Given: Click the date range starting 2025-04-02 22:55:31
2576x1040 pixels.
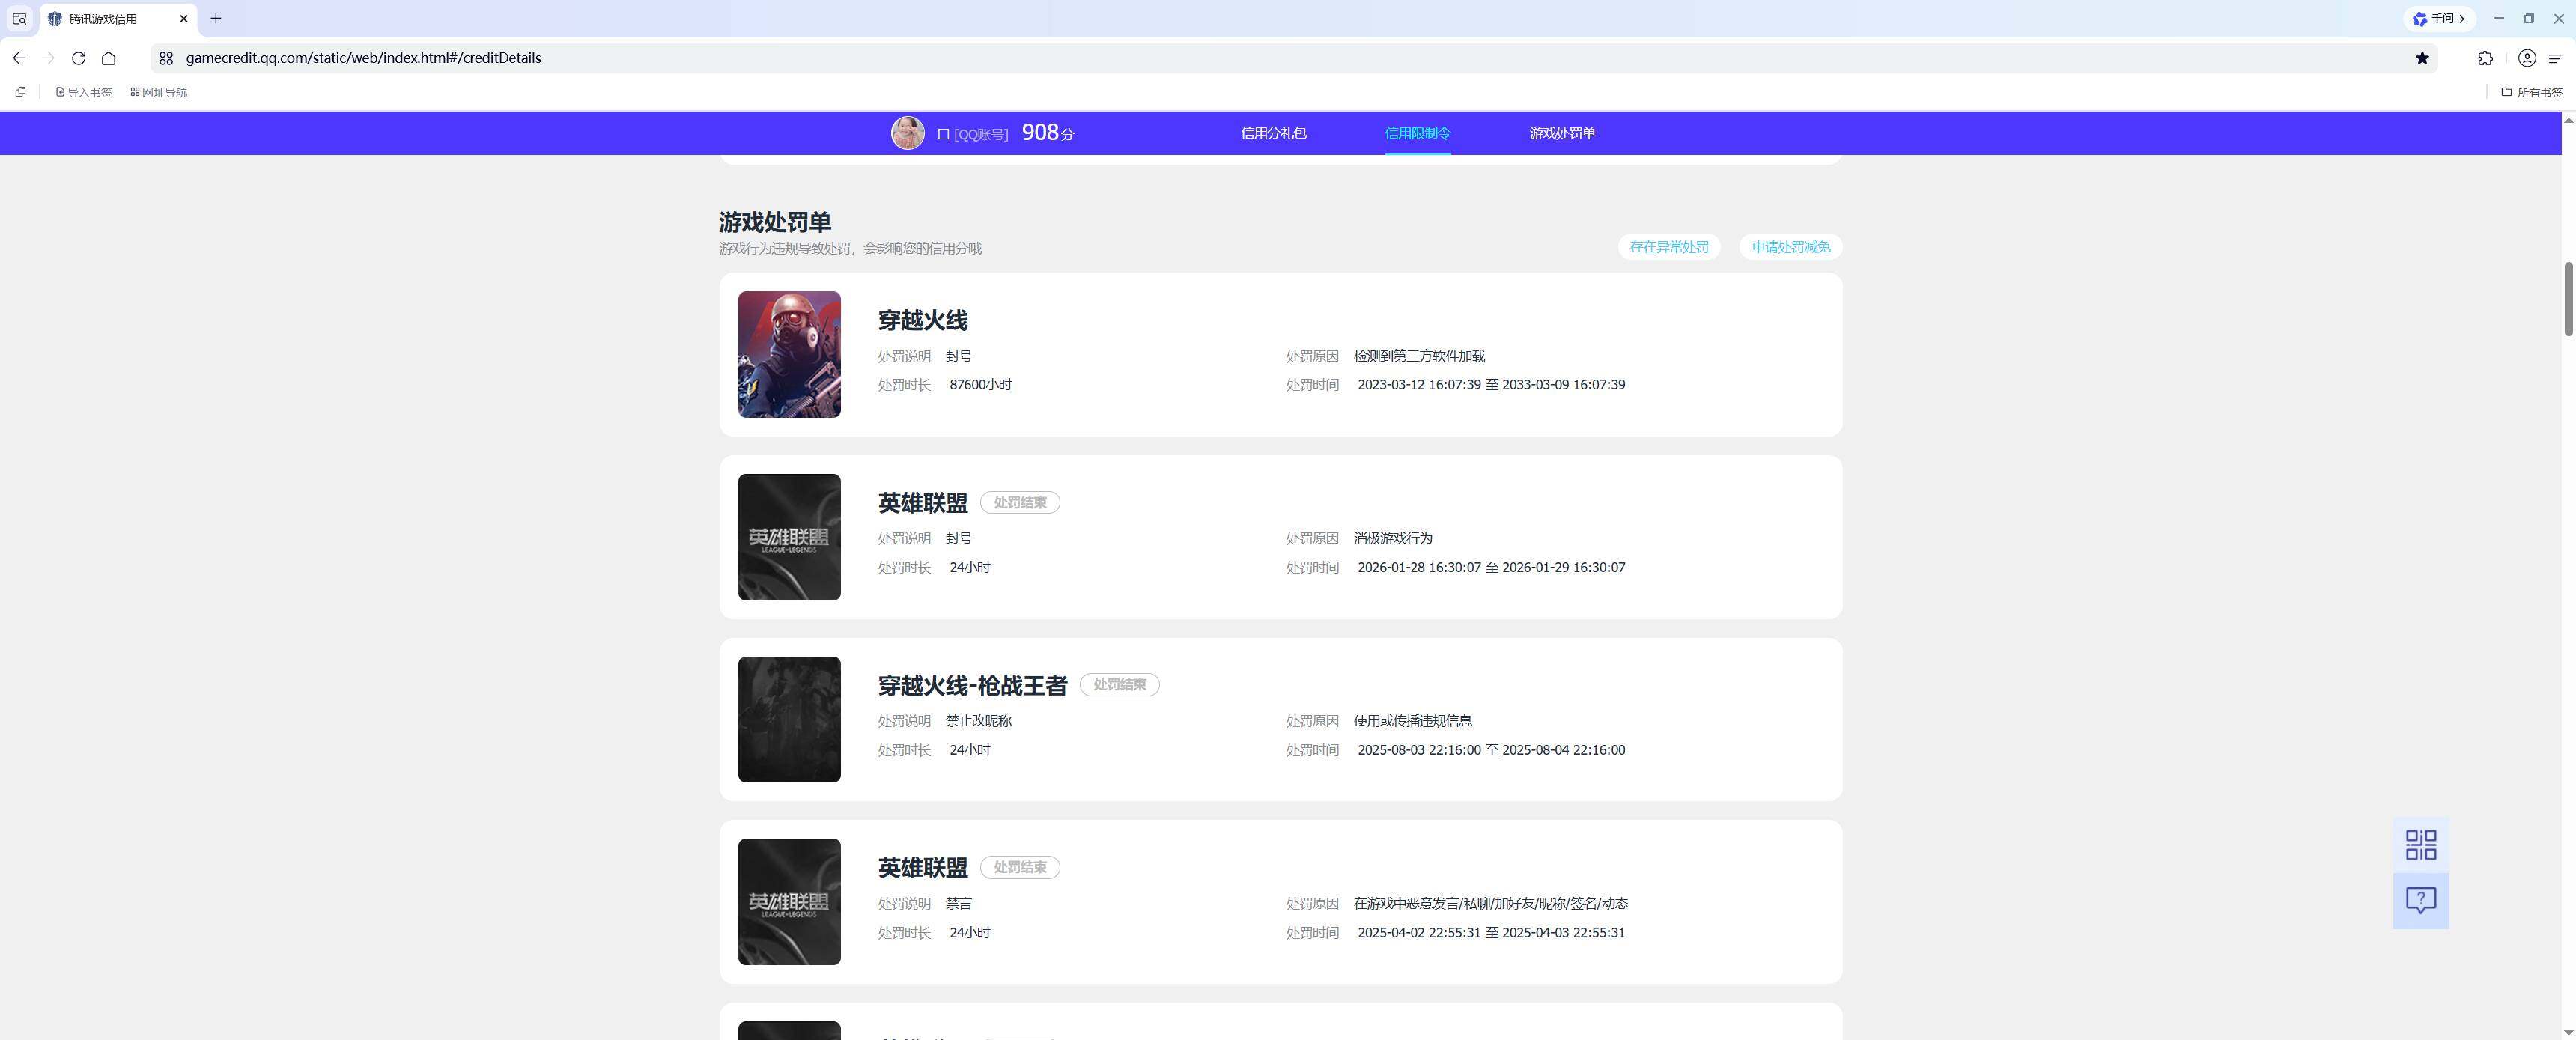Looking at the screenshot, I should click(x=1491, y=933).
